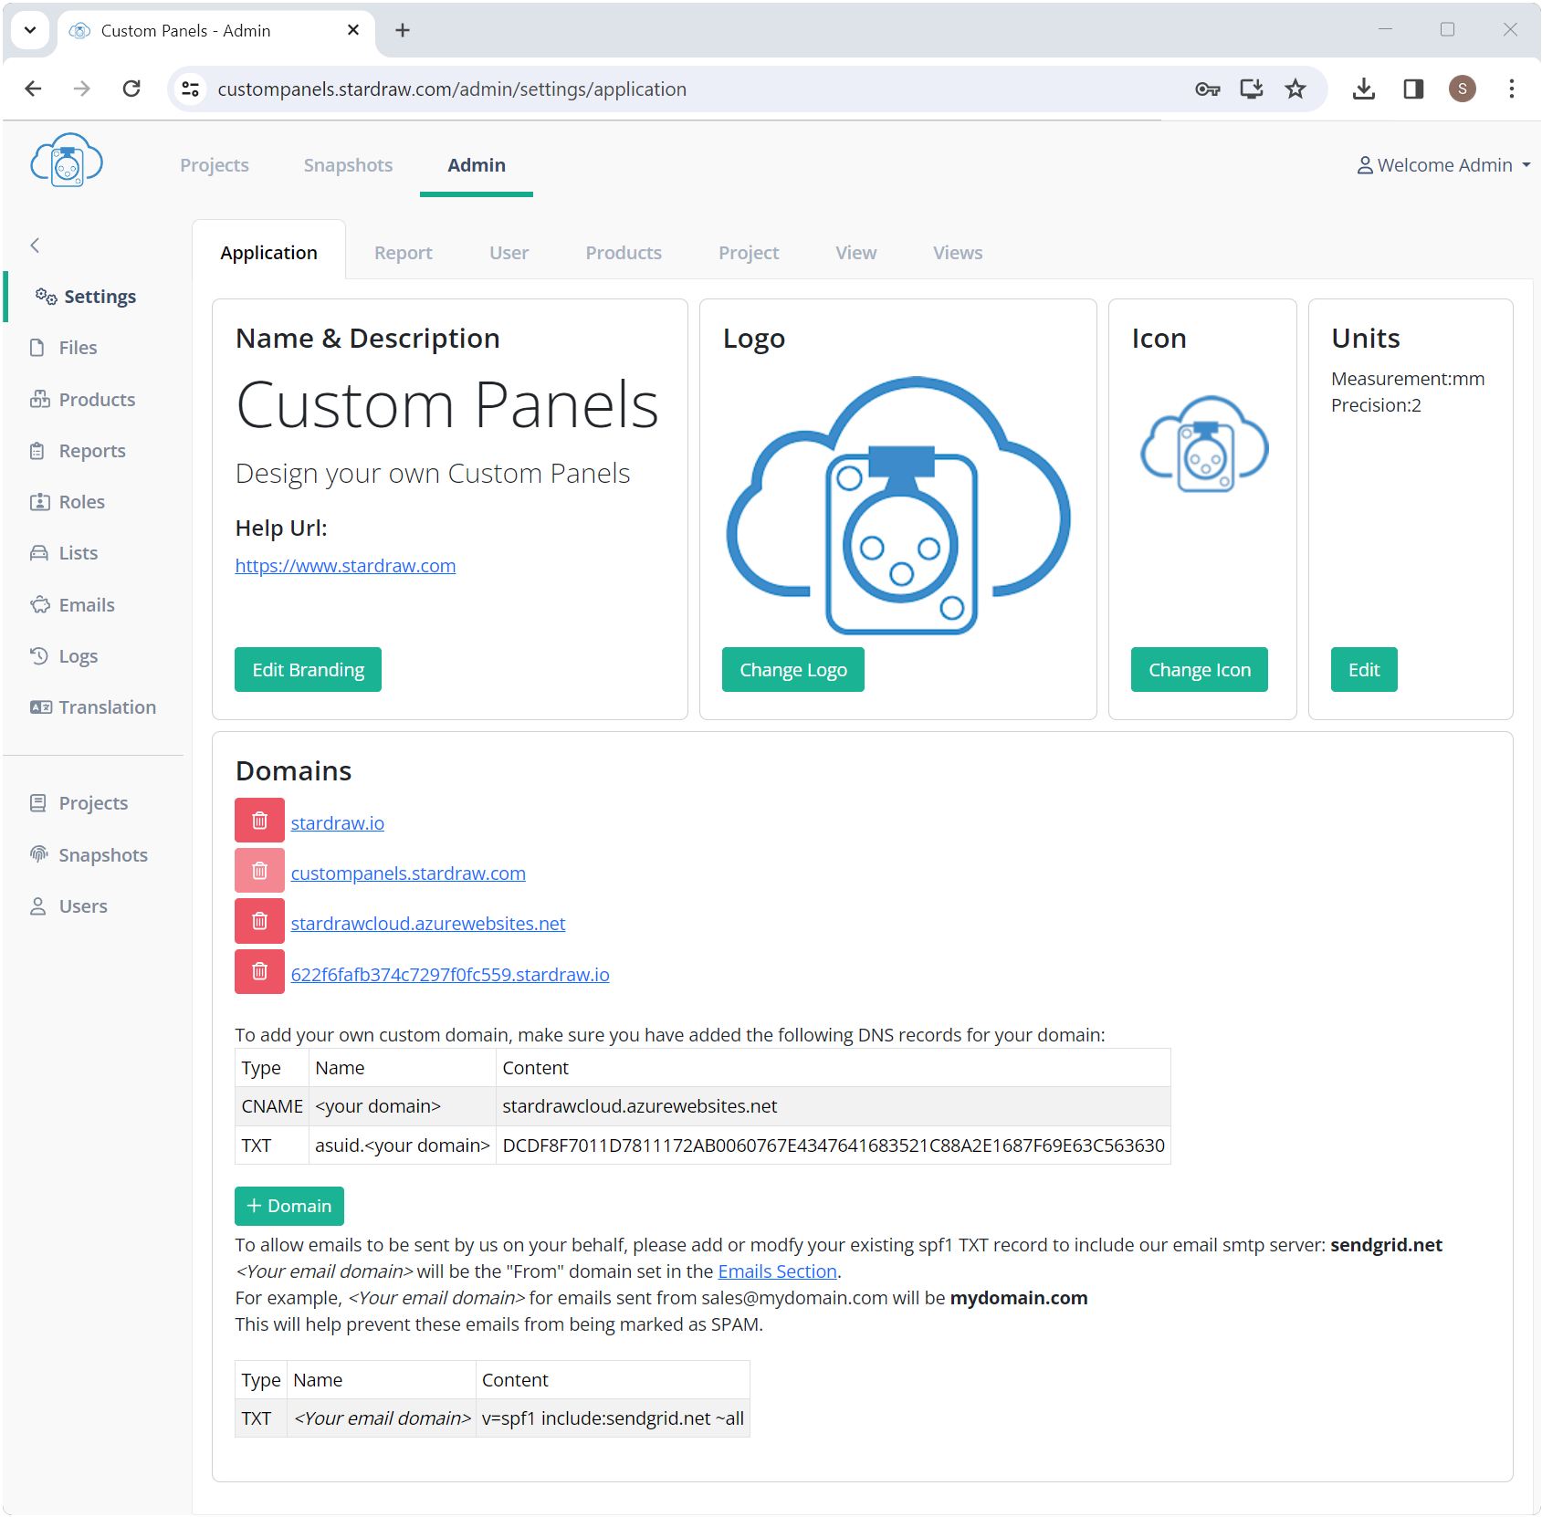Open the Products settings tab
This screenshot has height=1517, width=1542.
point(623,253)
